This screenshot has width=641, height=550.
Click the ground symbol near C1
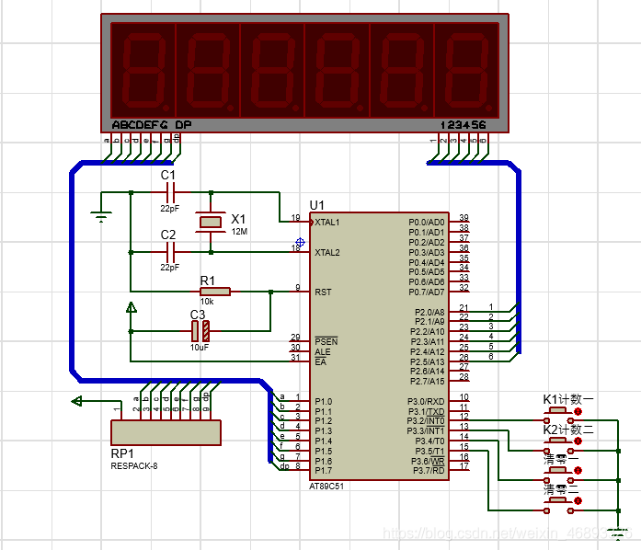(x=101, y=216)
